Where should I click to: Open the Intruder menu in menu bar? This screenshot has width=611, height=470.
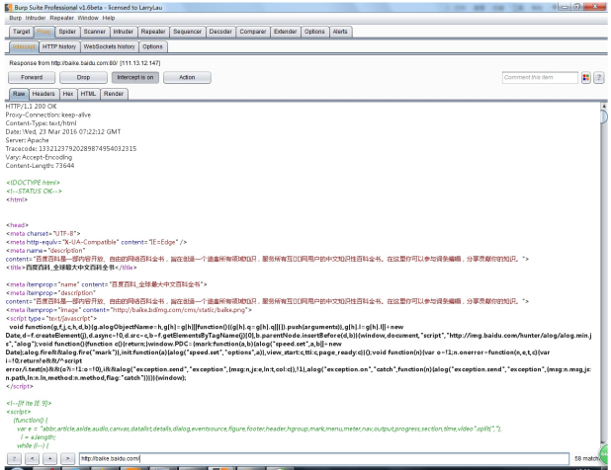click(36, 18)
